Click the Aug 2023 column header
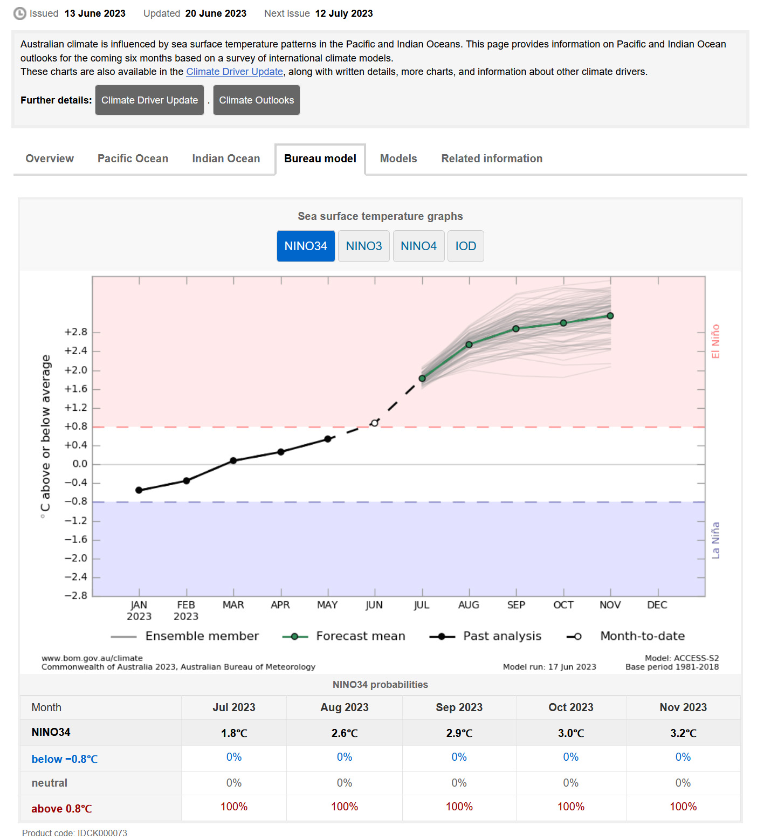The width and height of the screenshot is (757, 840). point(345,707)
